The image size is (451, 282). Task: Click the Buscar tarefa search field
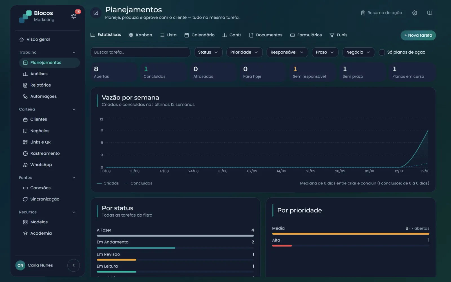pyautogui.click(x=140, y=52)
